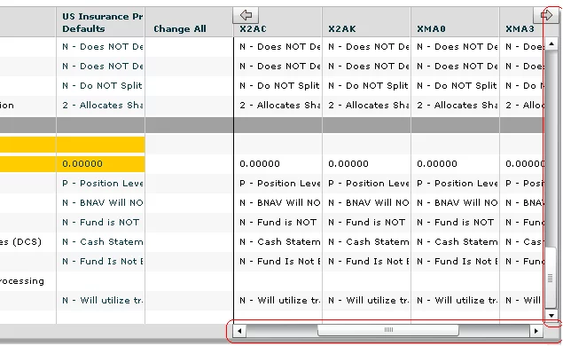Viewport: 563px width, 346px height.
Task: Click "N - BNAV Will NO" in X2AC column
Action: click(x=279, y=202)
